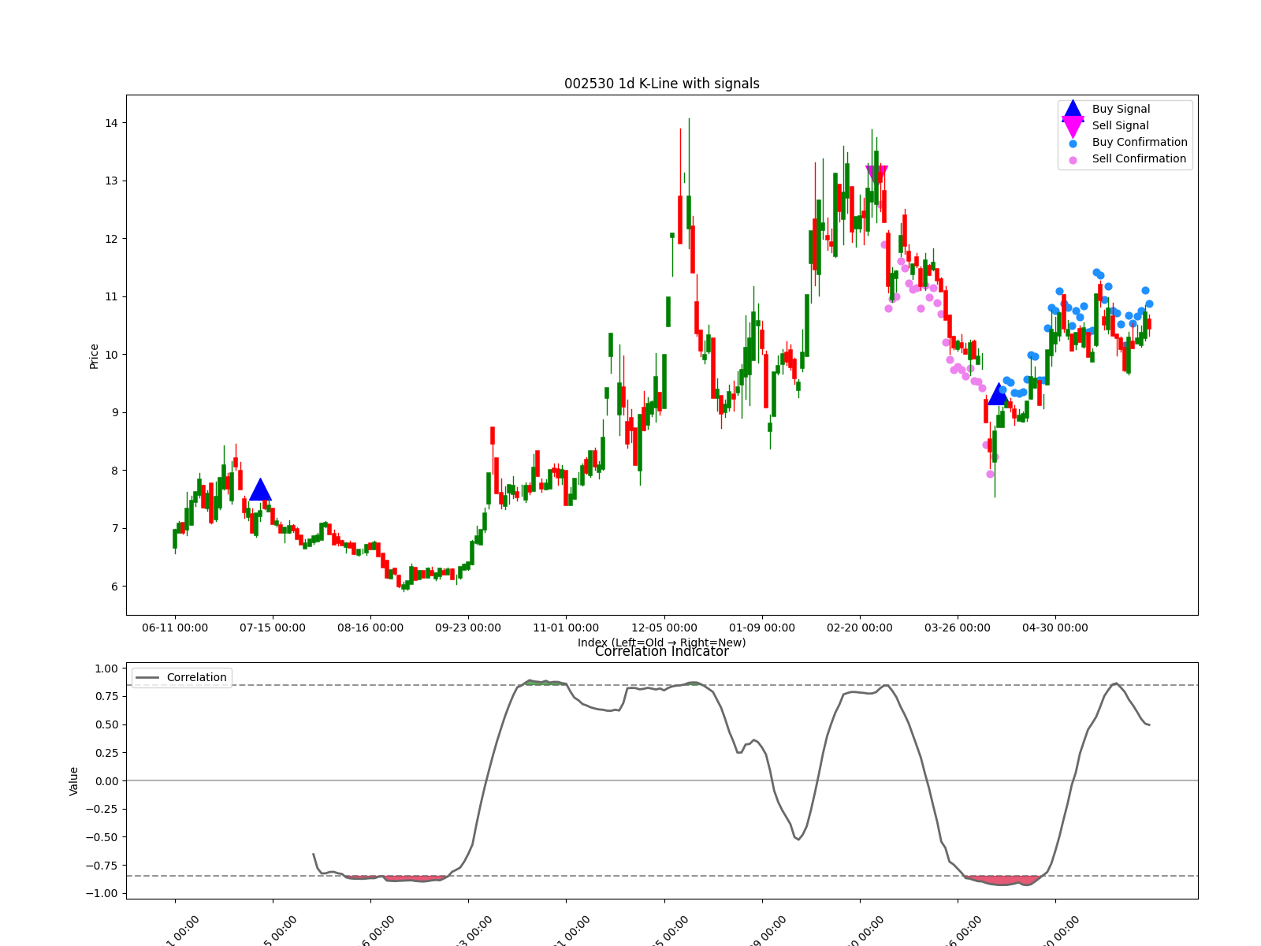1261x946 pixels.
Task: Click the '01-09 00:00' x-axis tick label
Action: pos(762,628)
